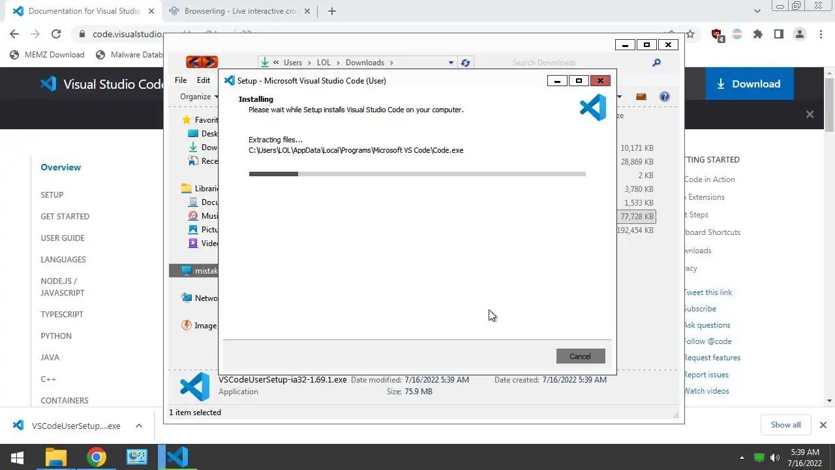Open Chrome from the taskbar
The height and width of the screenshot is (470, 835).
97,457
